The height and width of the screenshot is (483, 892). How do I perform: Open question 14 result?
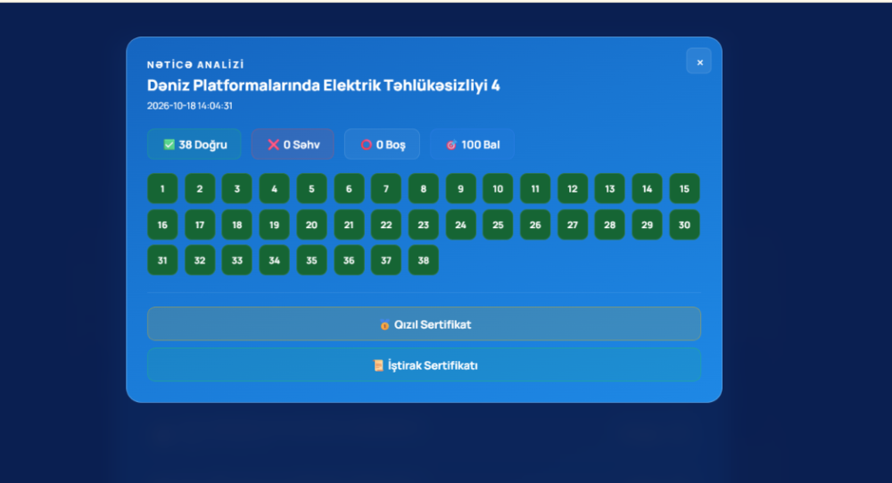[647, 189]
